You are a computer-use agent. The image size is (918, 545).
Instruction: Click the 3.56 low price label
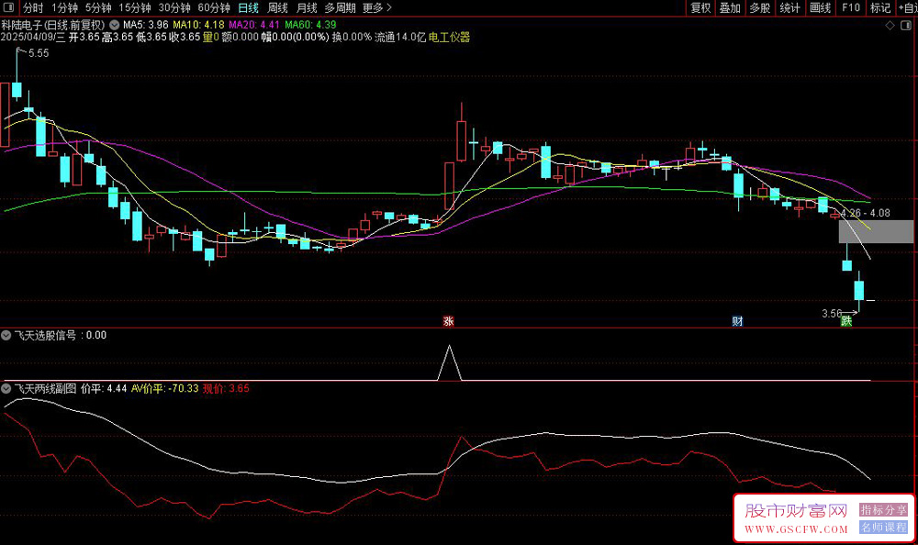pos(832,314)
